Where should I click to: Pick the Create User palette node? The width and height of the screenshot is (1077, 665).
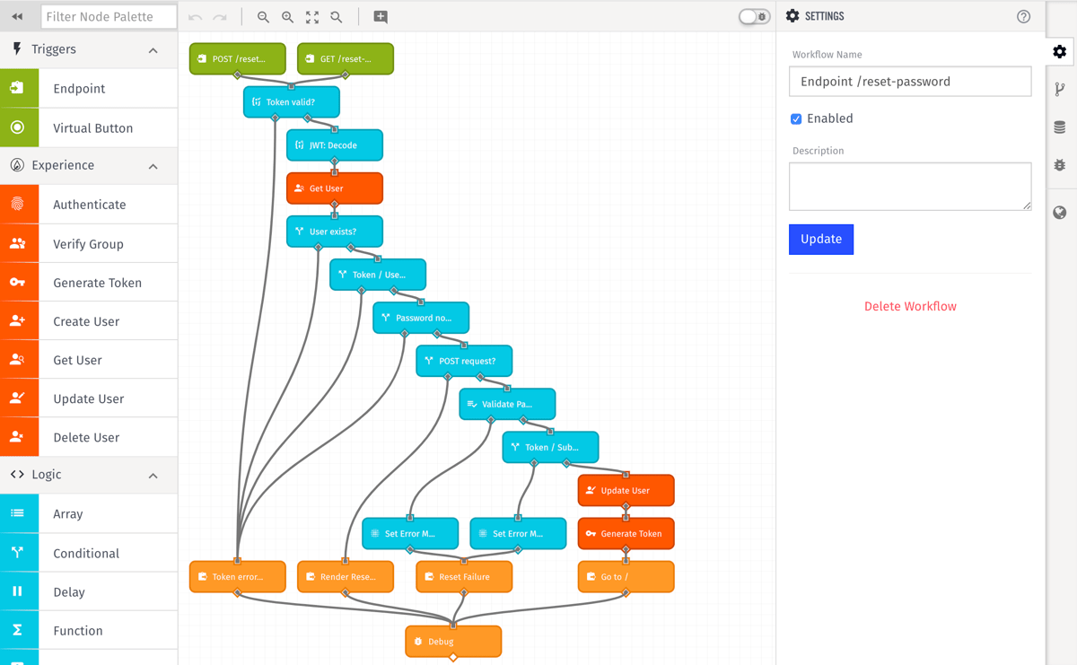click(x=89, y=320)
